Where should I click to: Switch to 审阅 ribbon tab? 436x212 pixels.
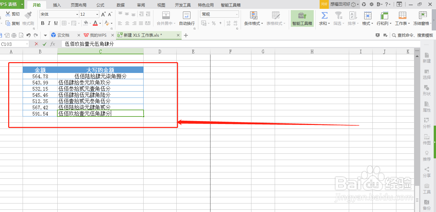(141, 5)
